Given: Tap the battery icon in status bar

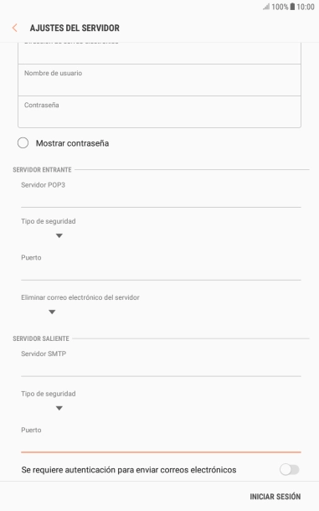Looking at the screenshot, I should click(292, 7).
